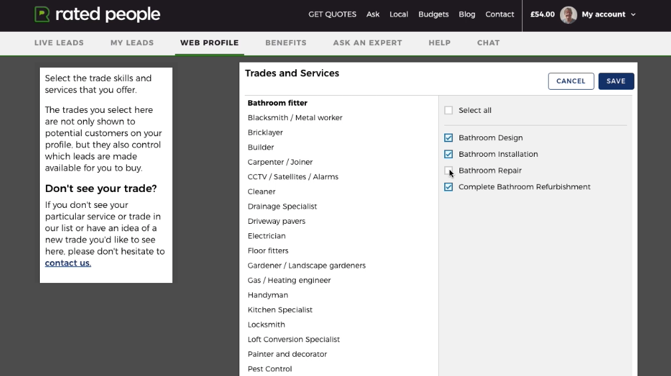The image size is (671, 376).
Task: Click the £54.00 account balance
Action: (x=542, y=14)
